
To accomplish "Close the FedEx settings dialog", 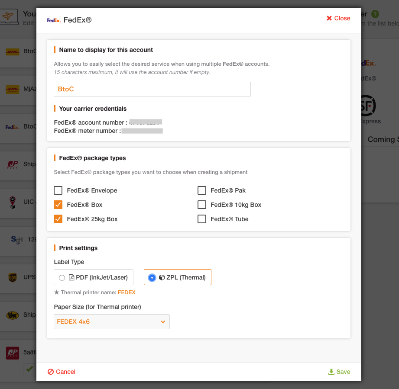I will 338,18.
